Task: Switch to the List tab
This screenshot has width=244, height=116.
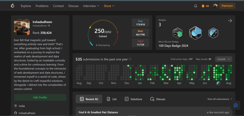Action: tap(112, 99)
